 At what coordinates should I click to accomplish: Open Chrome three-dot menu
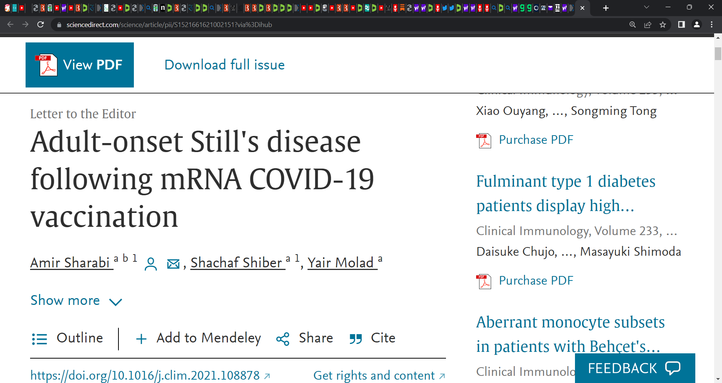tap(711, 25)
